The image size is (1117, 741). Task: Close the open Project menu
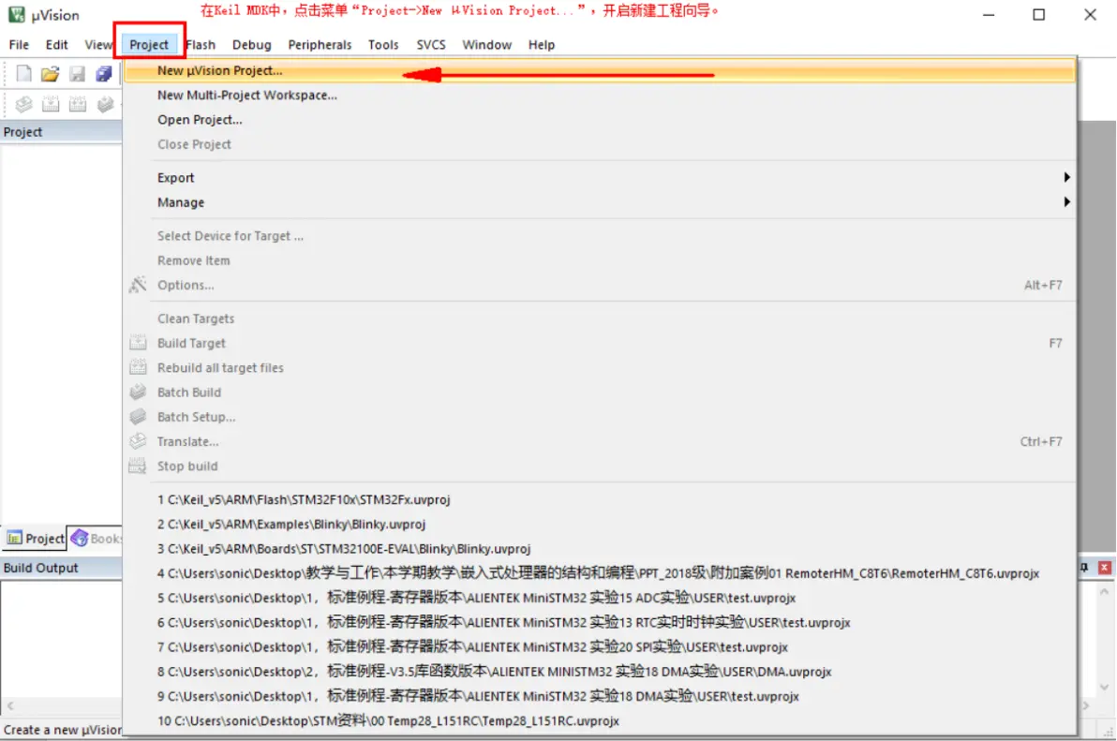pos(149,44)
